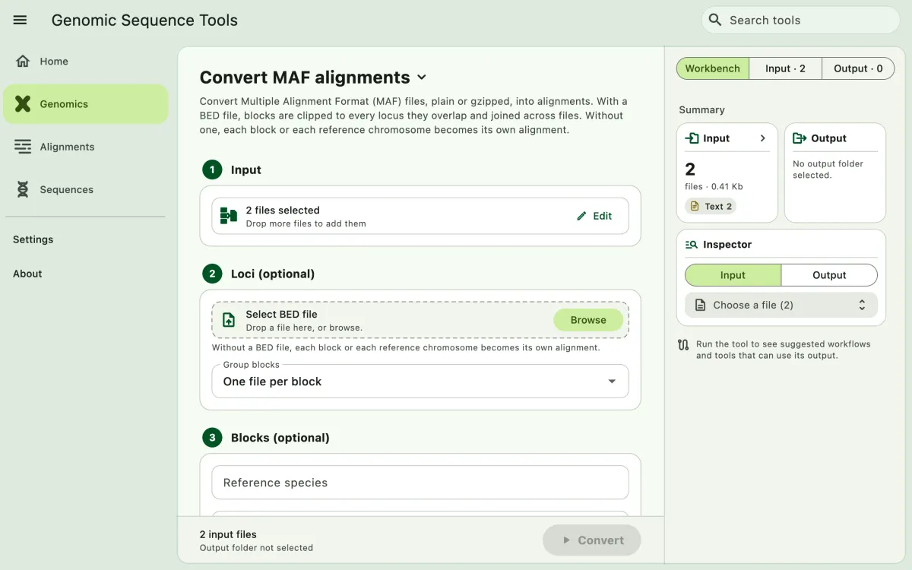This screenshot has height=570, width=912.
Task: Open Home in the sidebar
Action: tap(85, 62)
